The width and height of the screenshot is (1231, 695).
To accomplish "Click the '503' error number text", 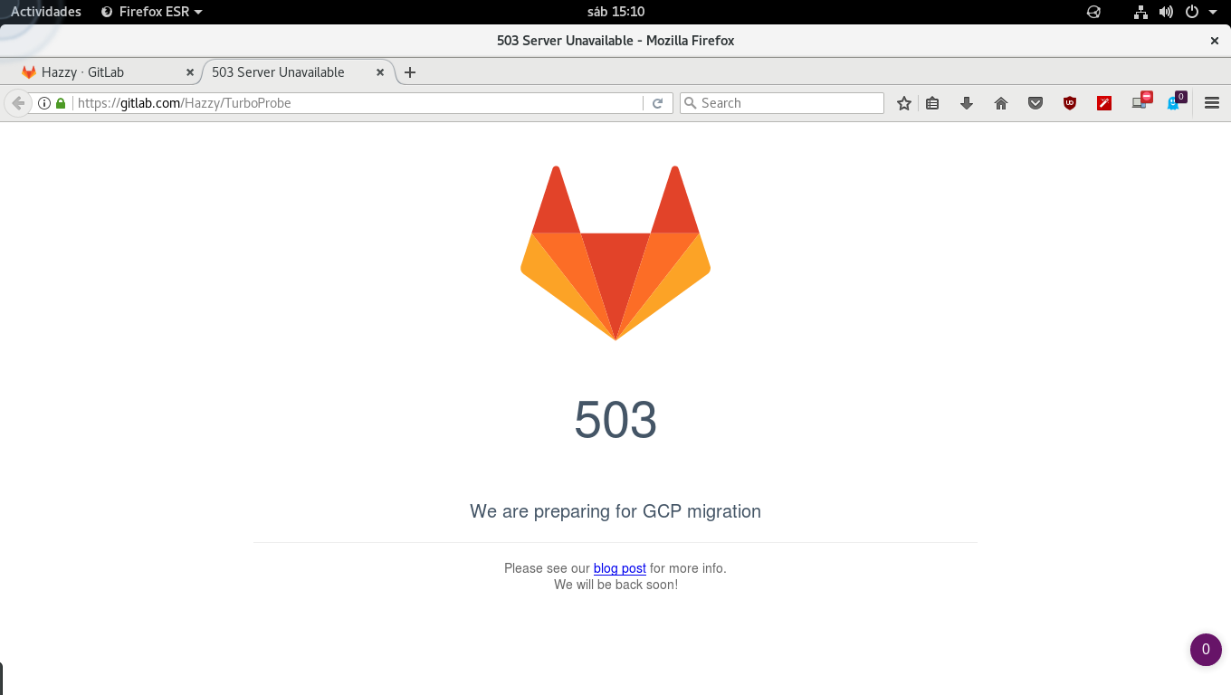I will (615, 420).
